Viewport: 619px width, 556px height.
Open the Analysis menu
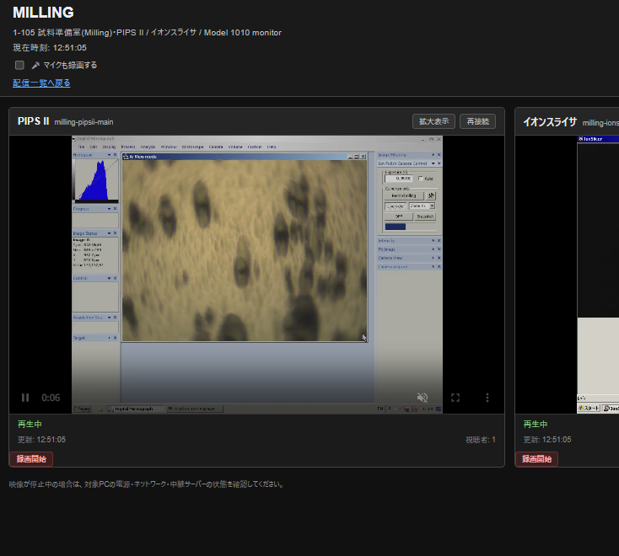148,147
